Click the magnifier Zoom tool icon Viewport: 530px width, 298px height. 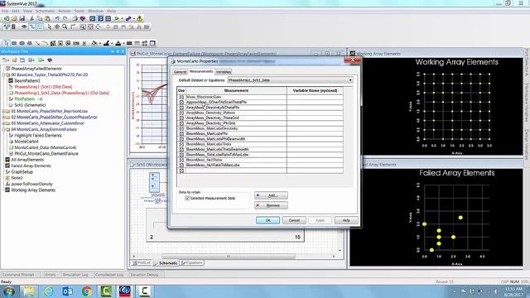tap(65, 26)
